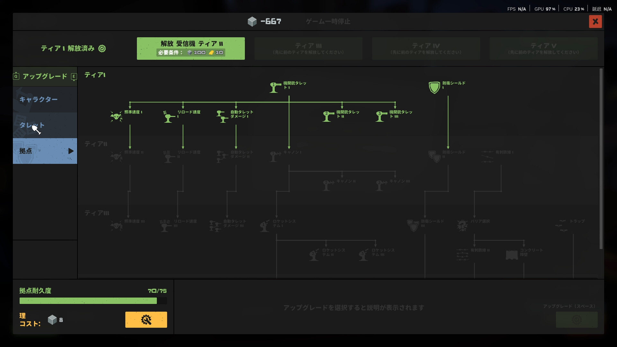The image size is (617, 347).
Task: Click the upgrade tree vertical scrollbar
Action: coord(601,159)
